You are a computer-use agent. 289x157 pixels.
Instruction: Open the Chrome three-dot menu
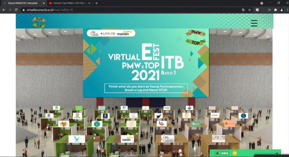pyautogui.click(x=287, y=10)
